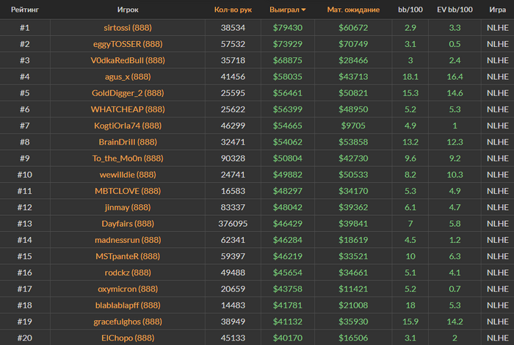Image resolution: width=514 pixels, height=345 pixels.
Task: Open madnessrun (888) player profile
Action: point(128,240)
